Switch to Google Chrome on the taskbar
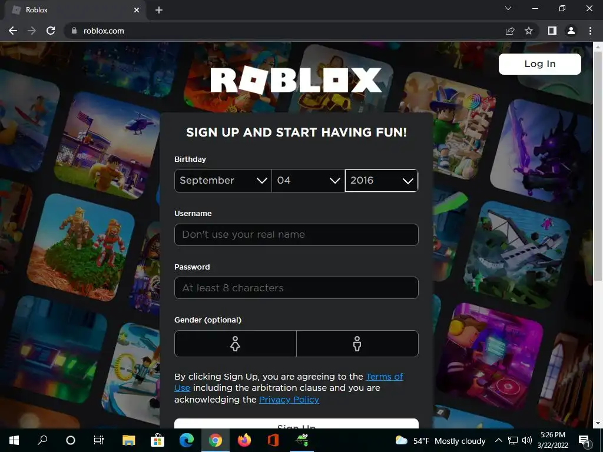The image size is (603, 452). pos(216,440)
